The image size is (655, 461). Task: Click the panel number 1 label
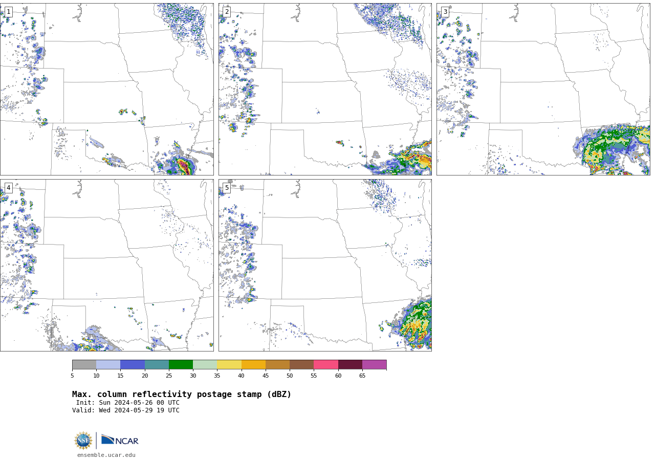pyautogui.click(x=8, y=12)
